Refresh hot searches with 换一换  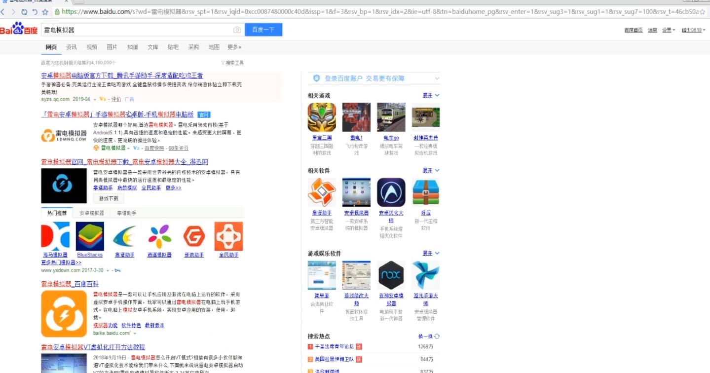click(x=429, y=336)
